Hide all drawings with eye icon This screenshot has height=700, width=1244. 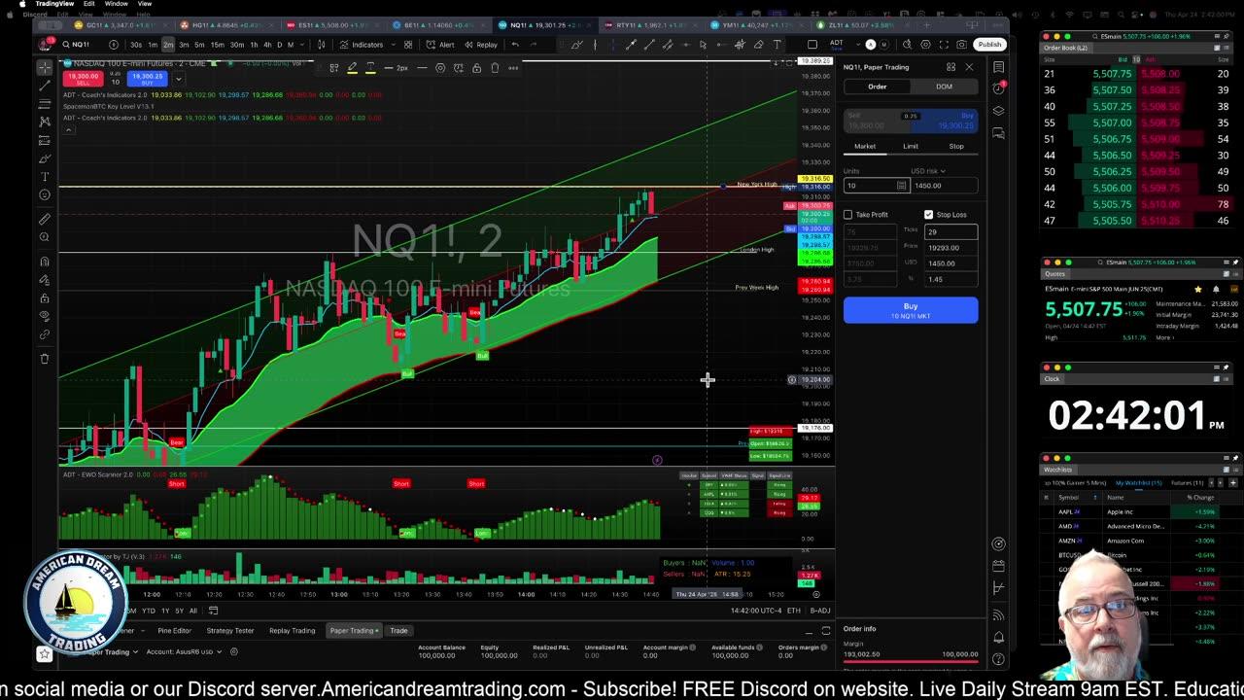(x=45, y=316)
